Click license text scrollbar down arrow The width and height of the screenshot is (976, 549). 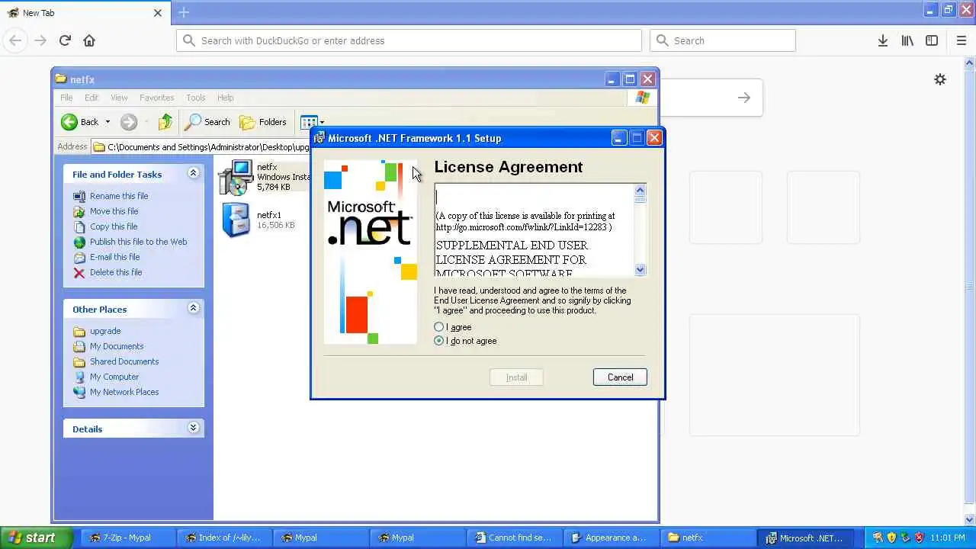(640, 269)
